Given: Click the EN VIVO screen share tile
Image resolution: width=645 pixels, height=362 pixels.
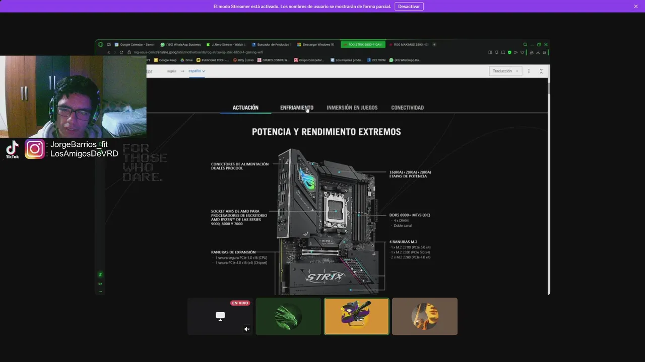Looking at the screenshot, I should (220, 316).
